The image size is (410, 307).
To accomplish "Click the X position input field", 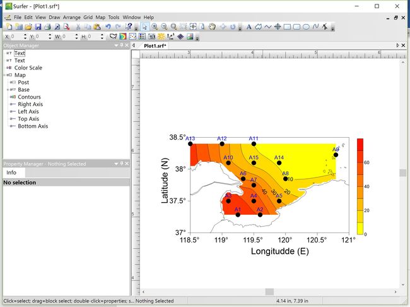I will point(16,37).
